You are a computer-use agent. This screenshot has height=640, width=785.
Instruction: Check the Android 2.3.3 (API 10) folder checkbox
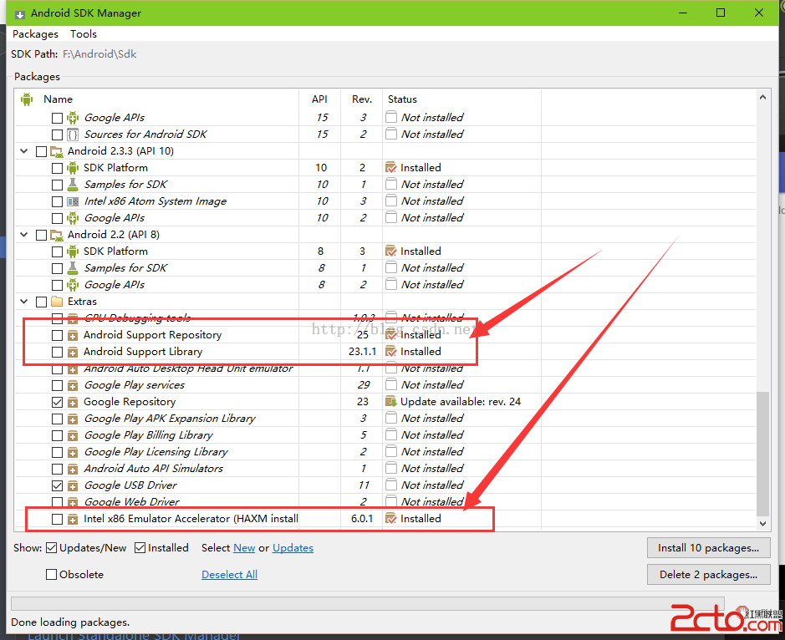[42, 151]
